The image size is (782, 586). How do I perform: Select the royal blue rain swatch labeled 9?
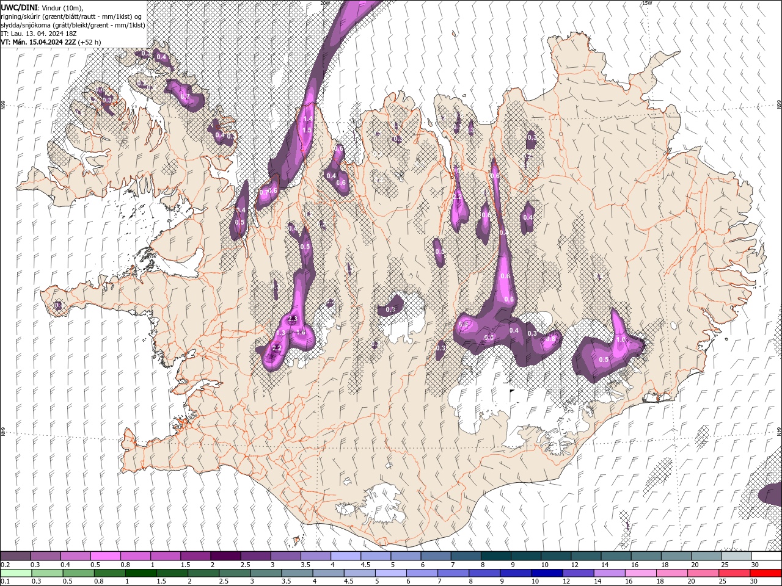pyautogui.click(x=515, y=573)
